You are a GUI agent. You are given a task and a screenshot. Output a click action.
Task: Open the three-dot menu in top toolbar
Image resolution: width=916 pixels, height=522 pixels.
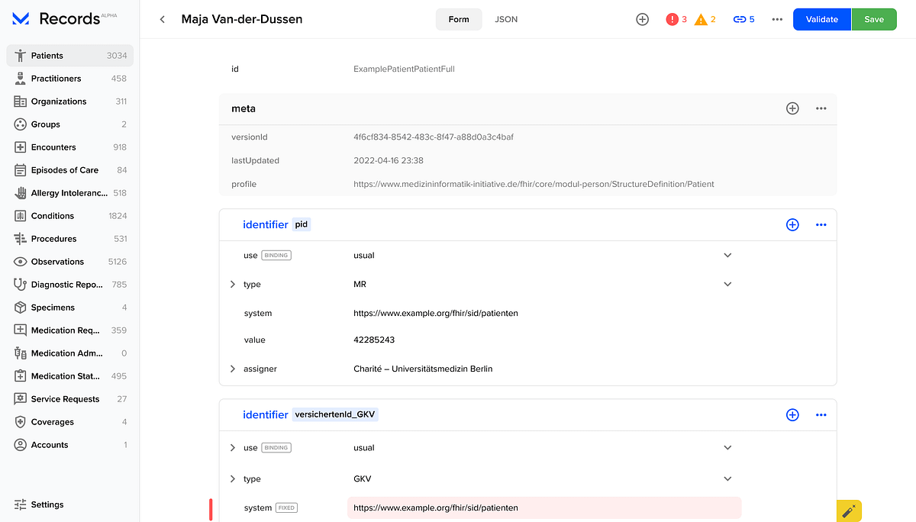(777, 19)
